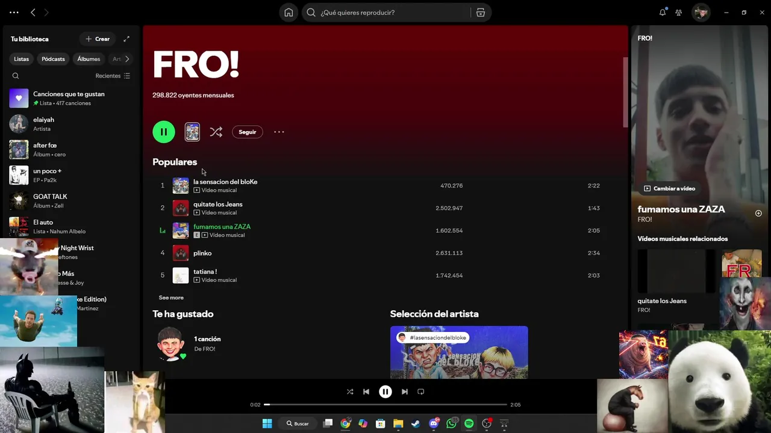Open Task View on the taskbar
Viewport: 771px width, 433px height.
[x=328, y=423]
